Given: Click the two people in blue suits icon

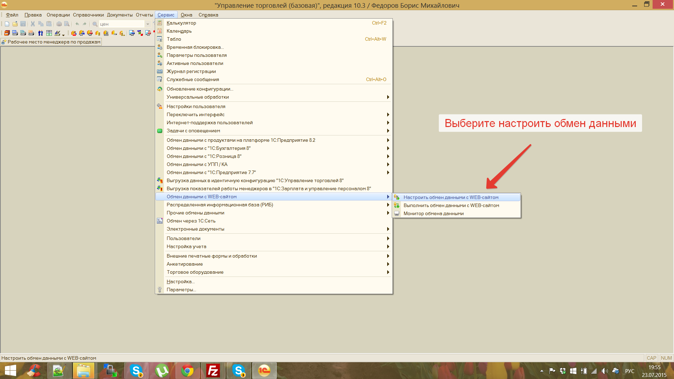Looking at the screenshot, I should point(40,33).
